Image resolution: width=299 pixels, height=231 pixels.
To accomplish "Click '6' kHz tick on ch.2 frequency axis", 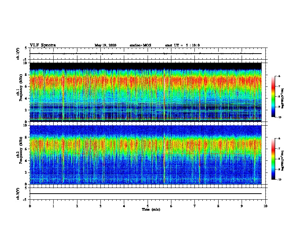I will pyautogui.click(x=26, y=149).
